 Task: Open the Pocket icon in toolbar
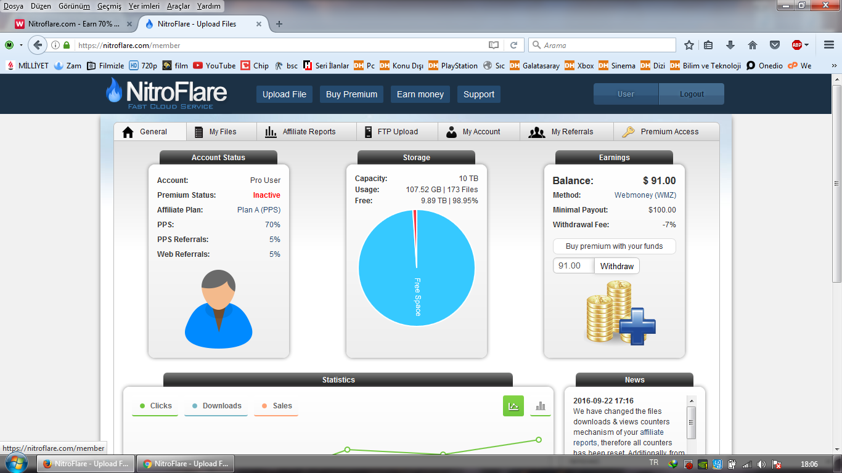pyautogui.click(x=775, y=45)
